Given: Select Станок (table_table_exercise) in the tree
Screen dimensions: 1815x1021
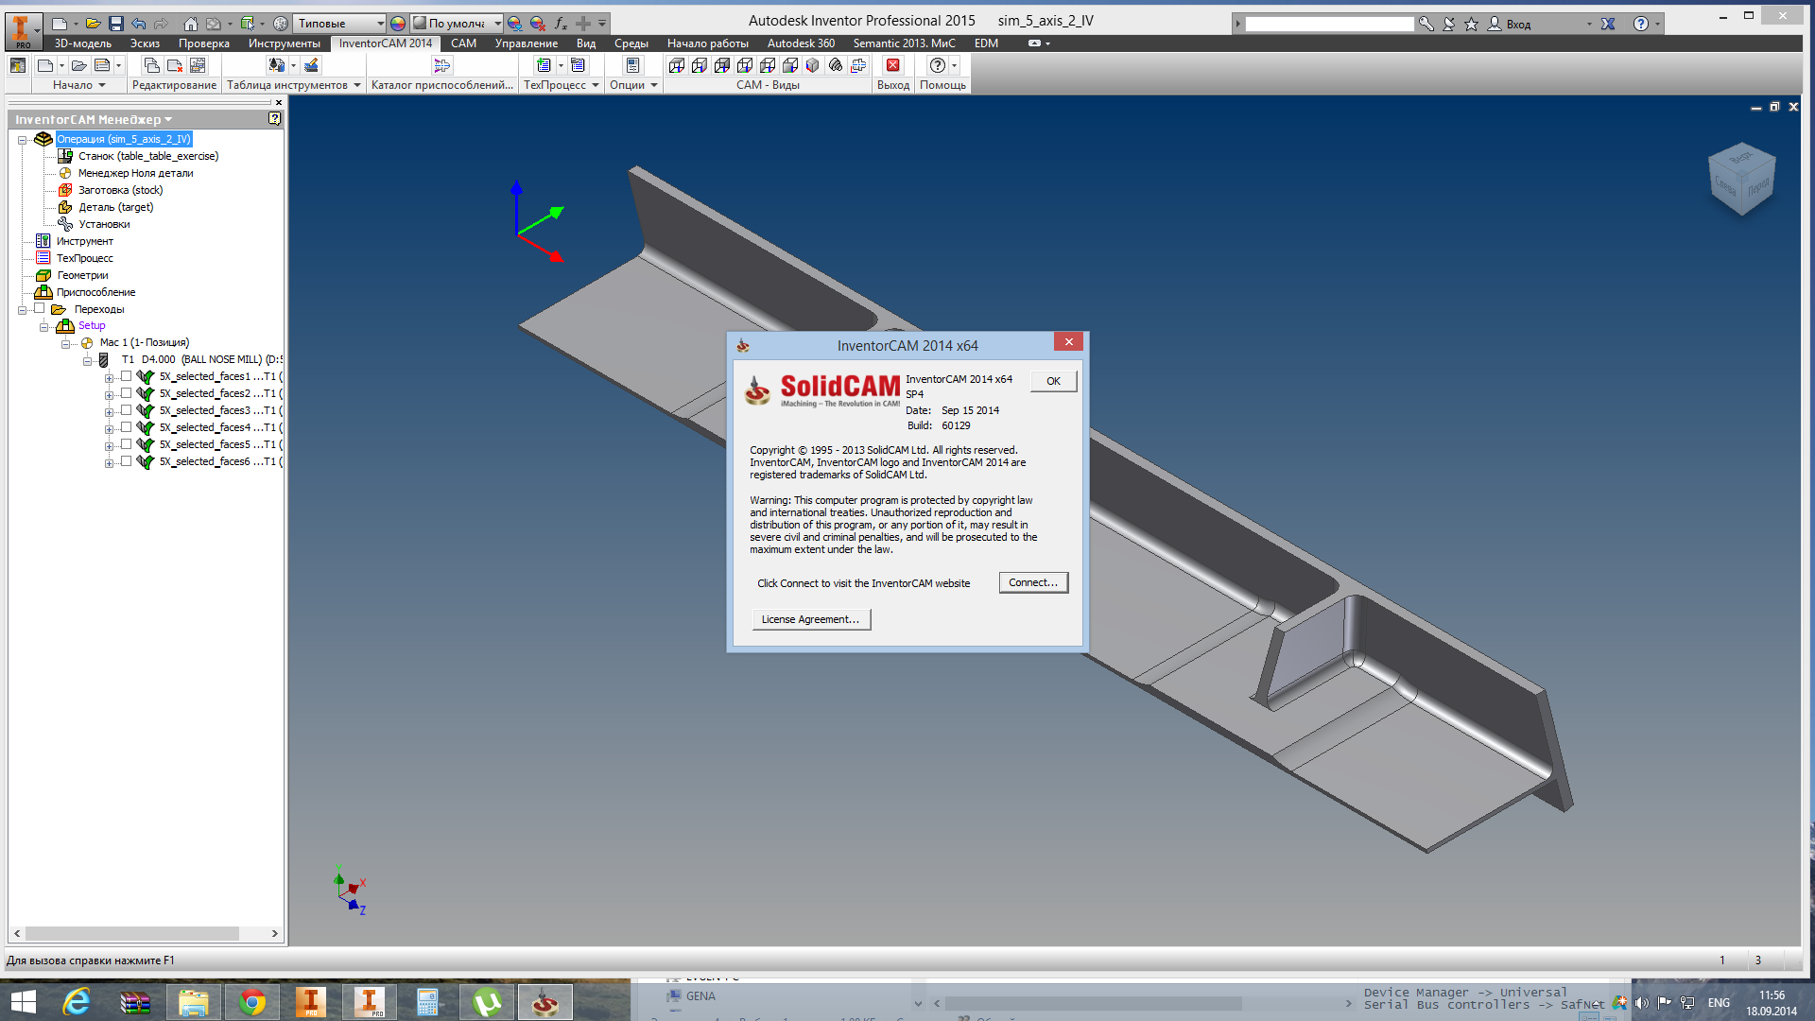Looking at the screenshot, I should pos(148,156).
